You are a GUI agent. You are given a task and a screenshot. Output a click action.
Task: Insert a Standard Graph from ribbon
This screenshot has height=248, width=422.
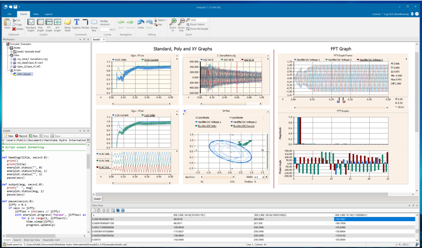(31, 25)
